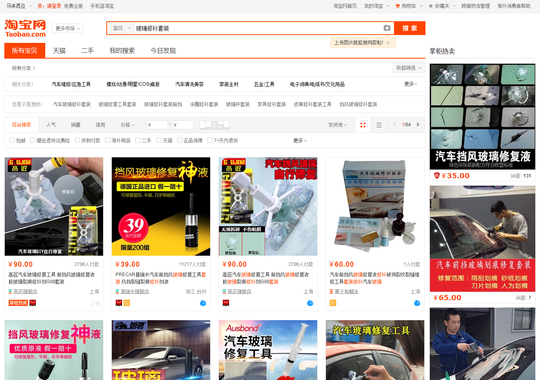540x380 pixels.
Task: Close the upload image tooltip
Action: point(388,43)
